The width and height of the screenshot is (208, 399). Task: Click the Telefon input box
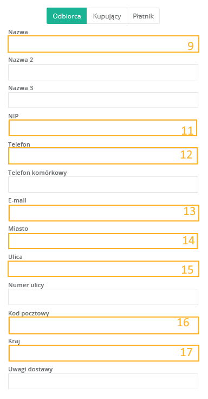click(103, 156)
